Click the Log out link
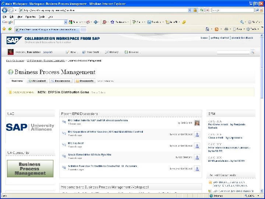 tap(48, 52)
